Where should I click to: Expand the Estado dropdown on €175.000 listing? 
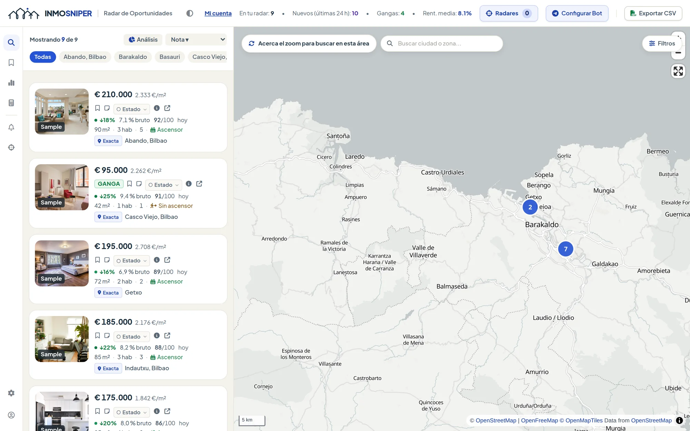[131, 412]
